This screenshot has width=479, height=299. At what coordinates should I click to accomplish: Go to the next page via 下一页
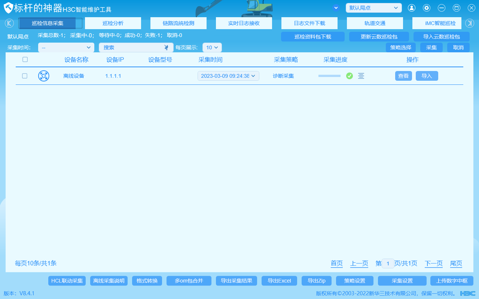point(434,263)
